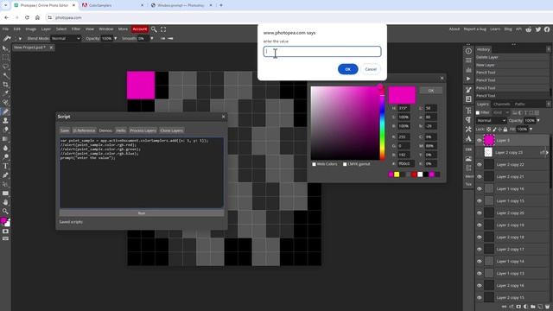
Task: Open layer blend mode Normal dropdown
Action: (491, 121)
